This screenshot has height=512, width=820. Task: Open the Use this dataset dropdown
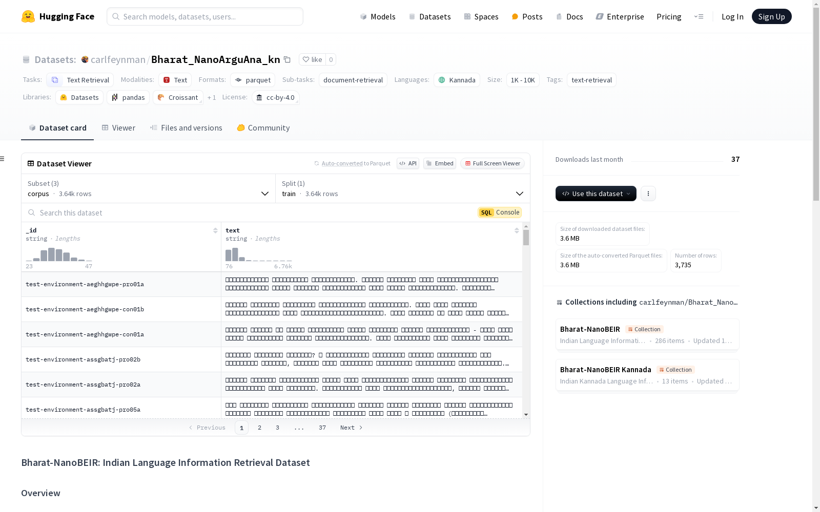[x=596, y=194]
